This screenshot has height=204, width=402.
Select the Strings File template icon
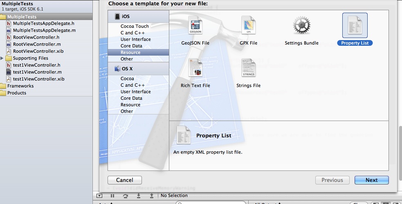pyautogui.click(x=248, y=68)
